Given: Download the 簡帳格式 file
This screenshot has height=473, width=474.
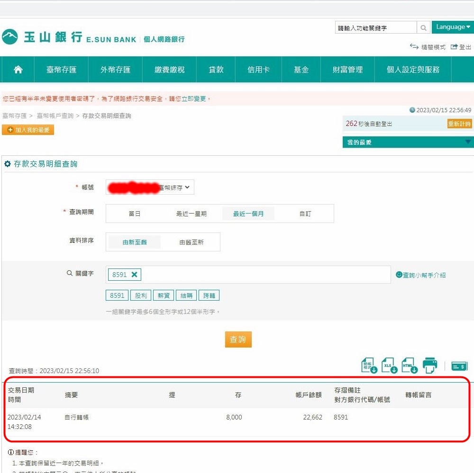Looking at the screenshot, I should 369,366.
